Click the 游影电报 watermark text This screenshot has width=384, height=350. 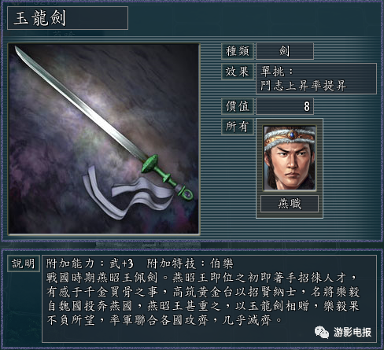pos(353,332)
